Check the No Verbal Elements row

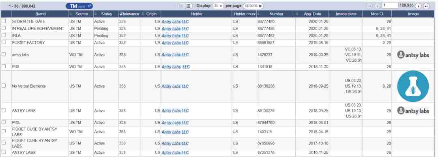click(4, 86)
